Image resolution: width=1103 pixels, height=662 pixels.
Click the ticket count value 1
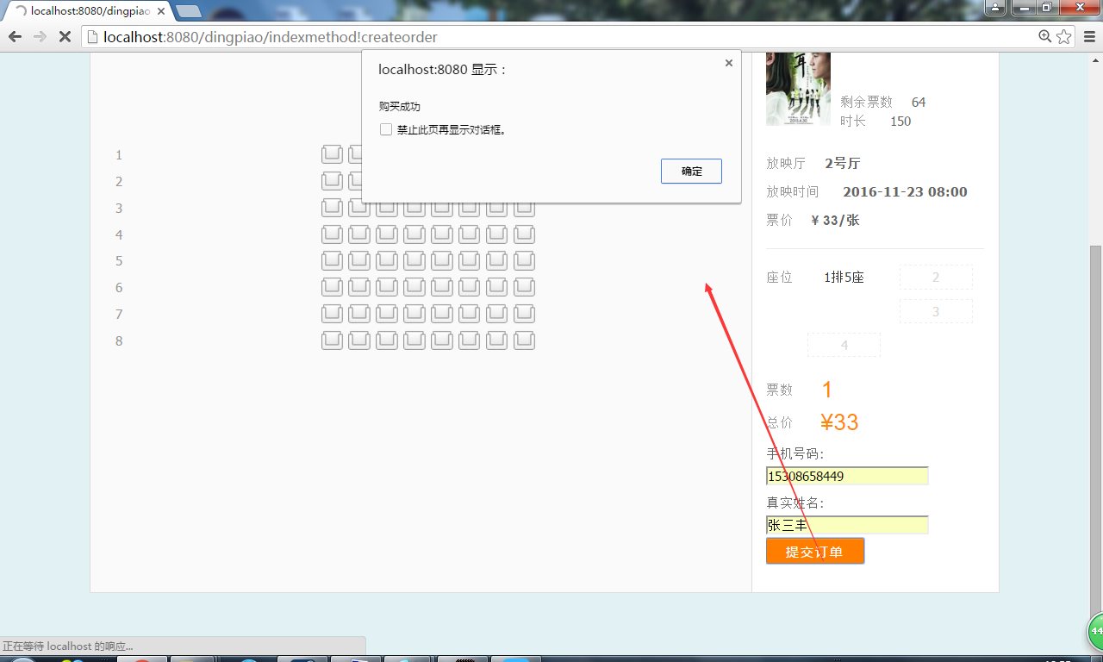coord(827,390)
